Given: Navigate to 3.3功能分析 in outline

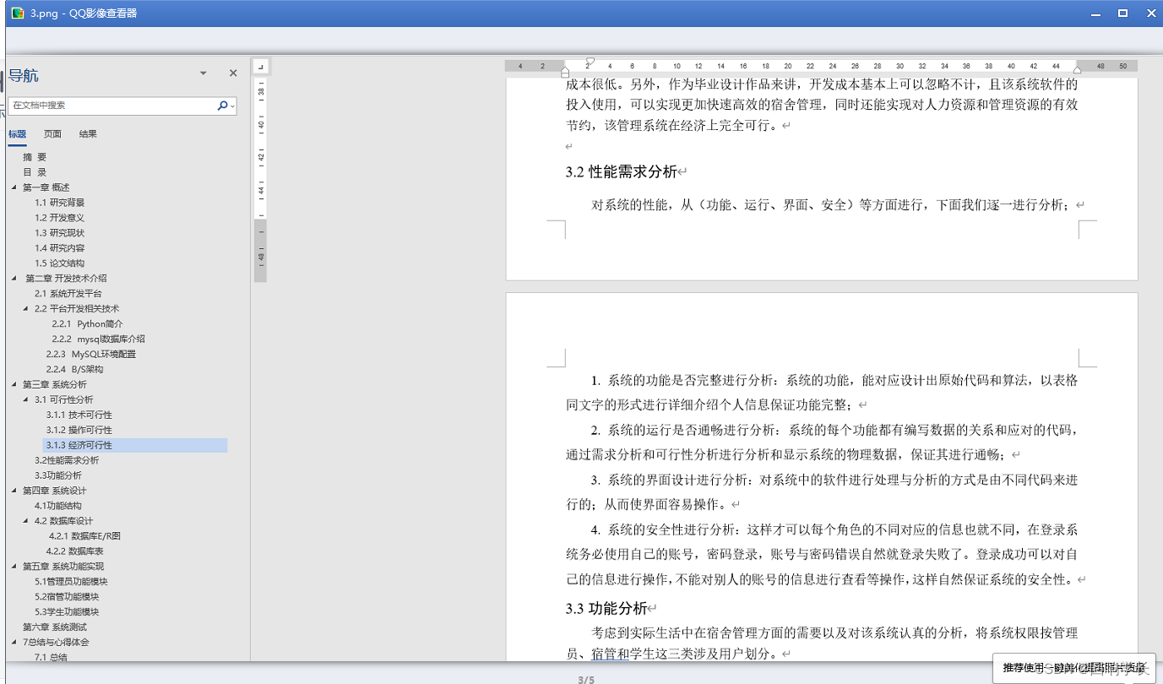Looking at the screenshot, I should click(58, 476).
